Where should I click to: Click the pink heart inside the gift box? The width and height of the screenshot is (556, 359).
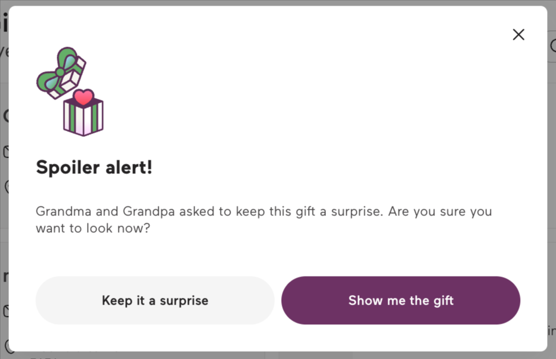click(84, 97)
